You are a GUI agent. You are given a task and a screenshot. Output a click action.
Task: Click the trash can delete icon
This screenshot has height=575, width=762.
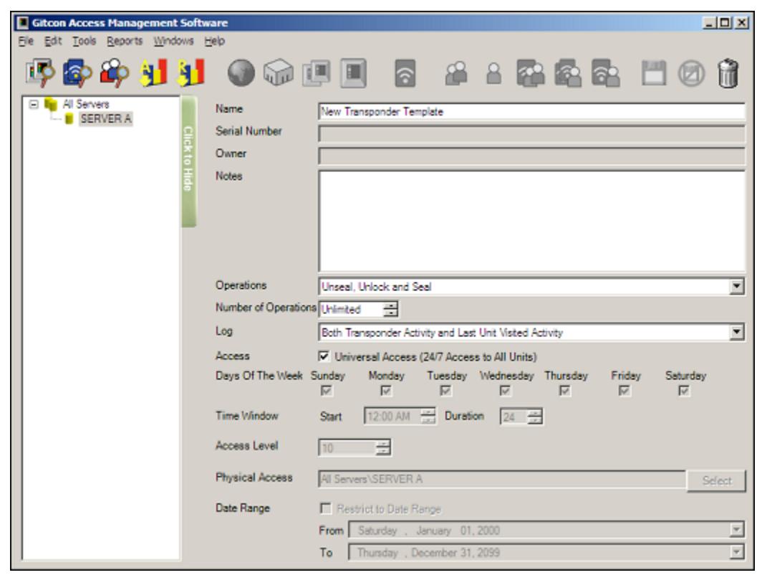pyautogui.click(x=728, y=73)
